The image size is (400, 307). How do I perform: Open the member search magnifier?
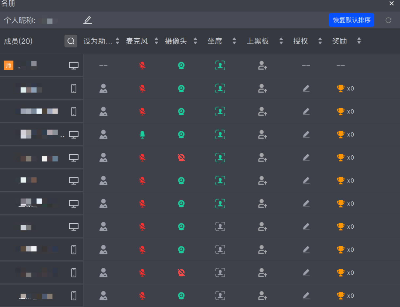(x=71, y=41)
